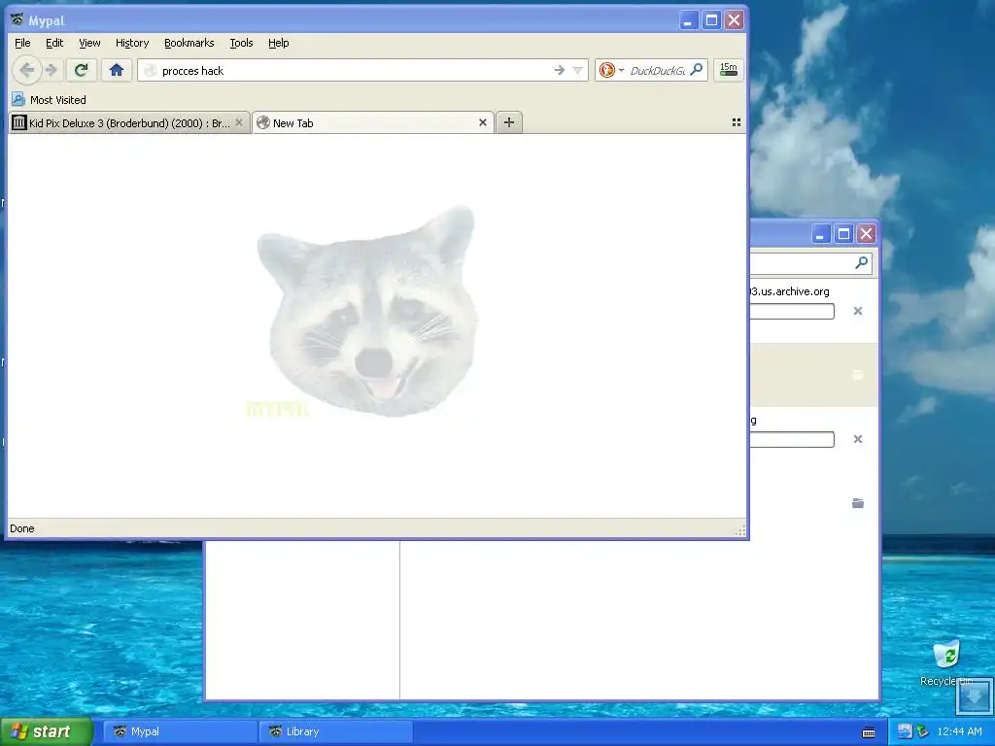995x746 pixels.
Task: Minimize the Library window
Action: tap(820, 234)
